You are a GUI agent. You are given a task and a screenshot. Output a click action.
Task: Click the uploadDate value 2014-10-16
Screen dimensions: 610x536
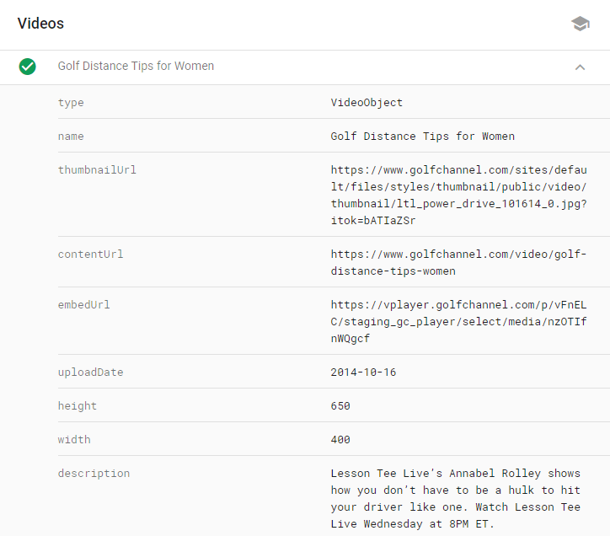363,372
